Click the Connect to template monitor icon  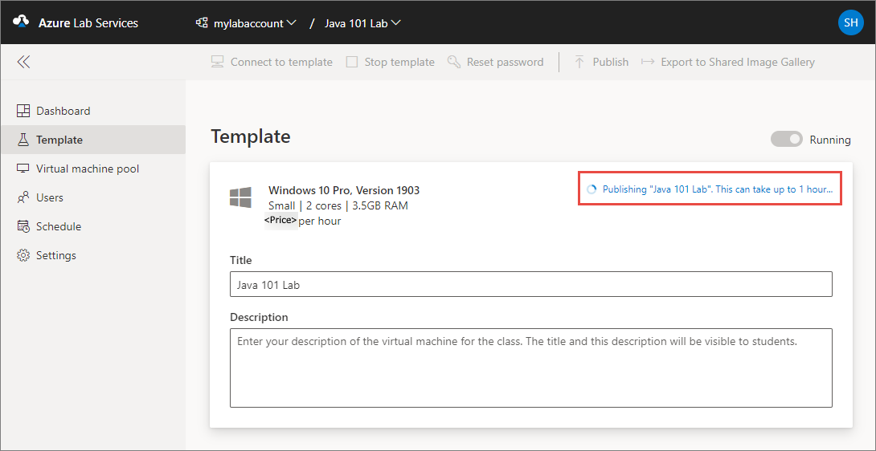pos(217,62)
